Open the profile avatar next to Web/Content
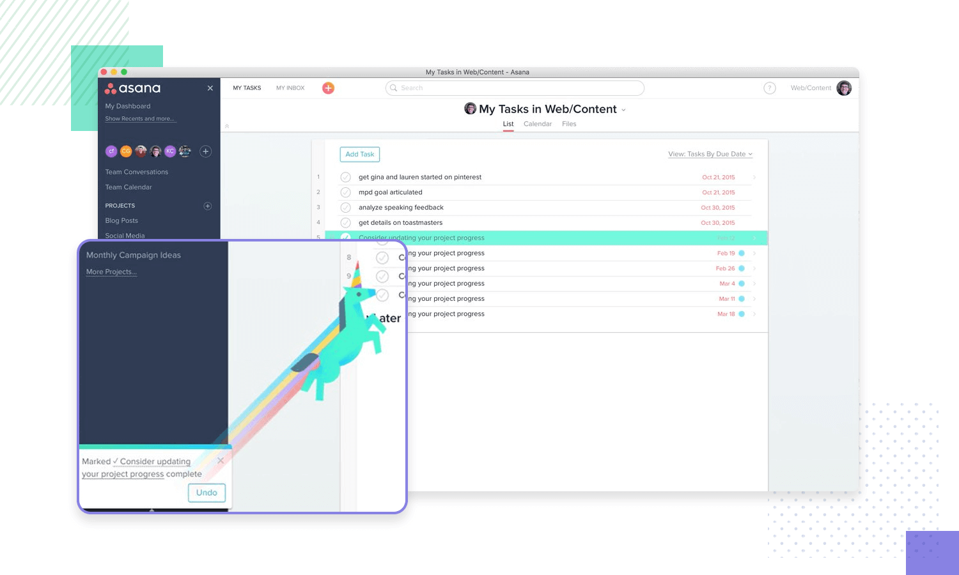This screenshot has width=959, height=575. [x=844, y=88]
